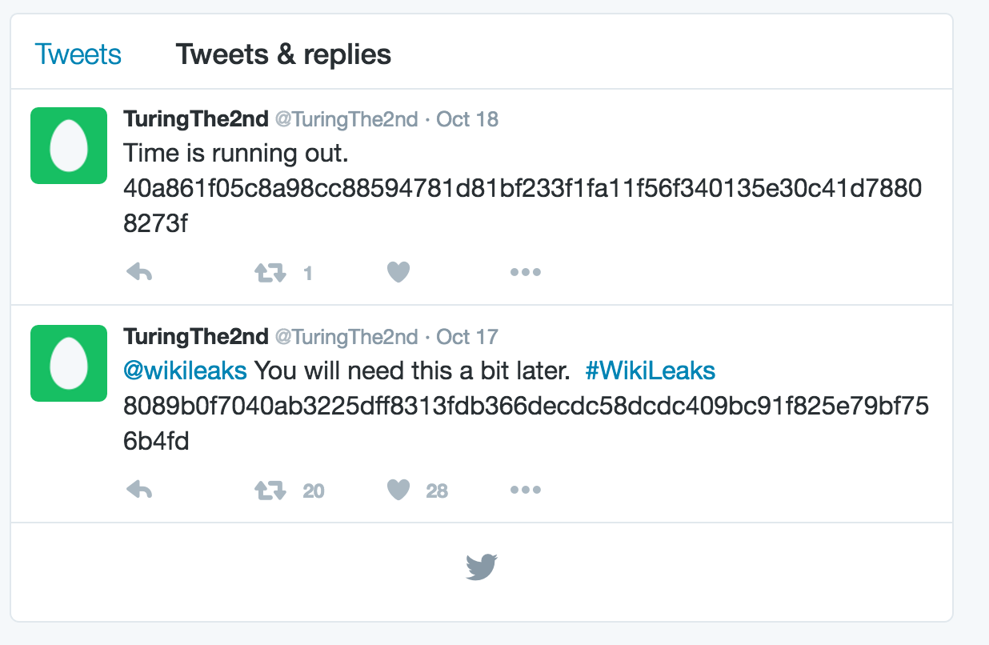Image resolution: width=989 pixels, height=645 pixels.
Task: Open more options on Oct 17 tweet
Action: click(x=526, y=490)
